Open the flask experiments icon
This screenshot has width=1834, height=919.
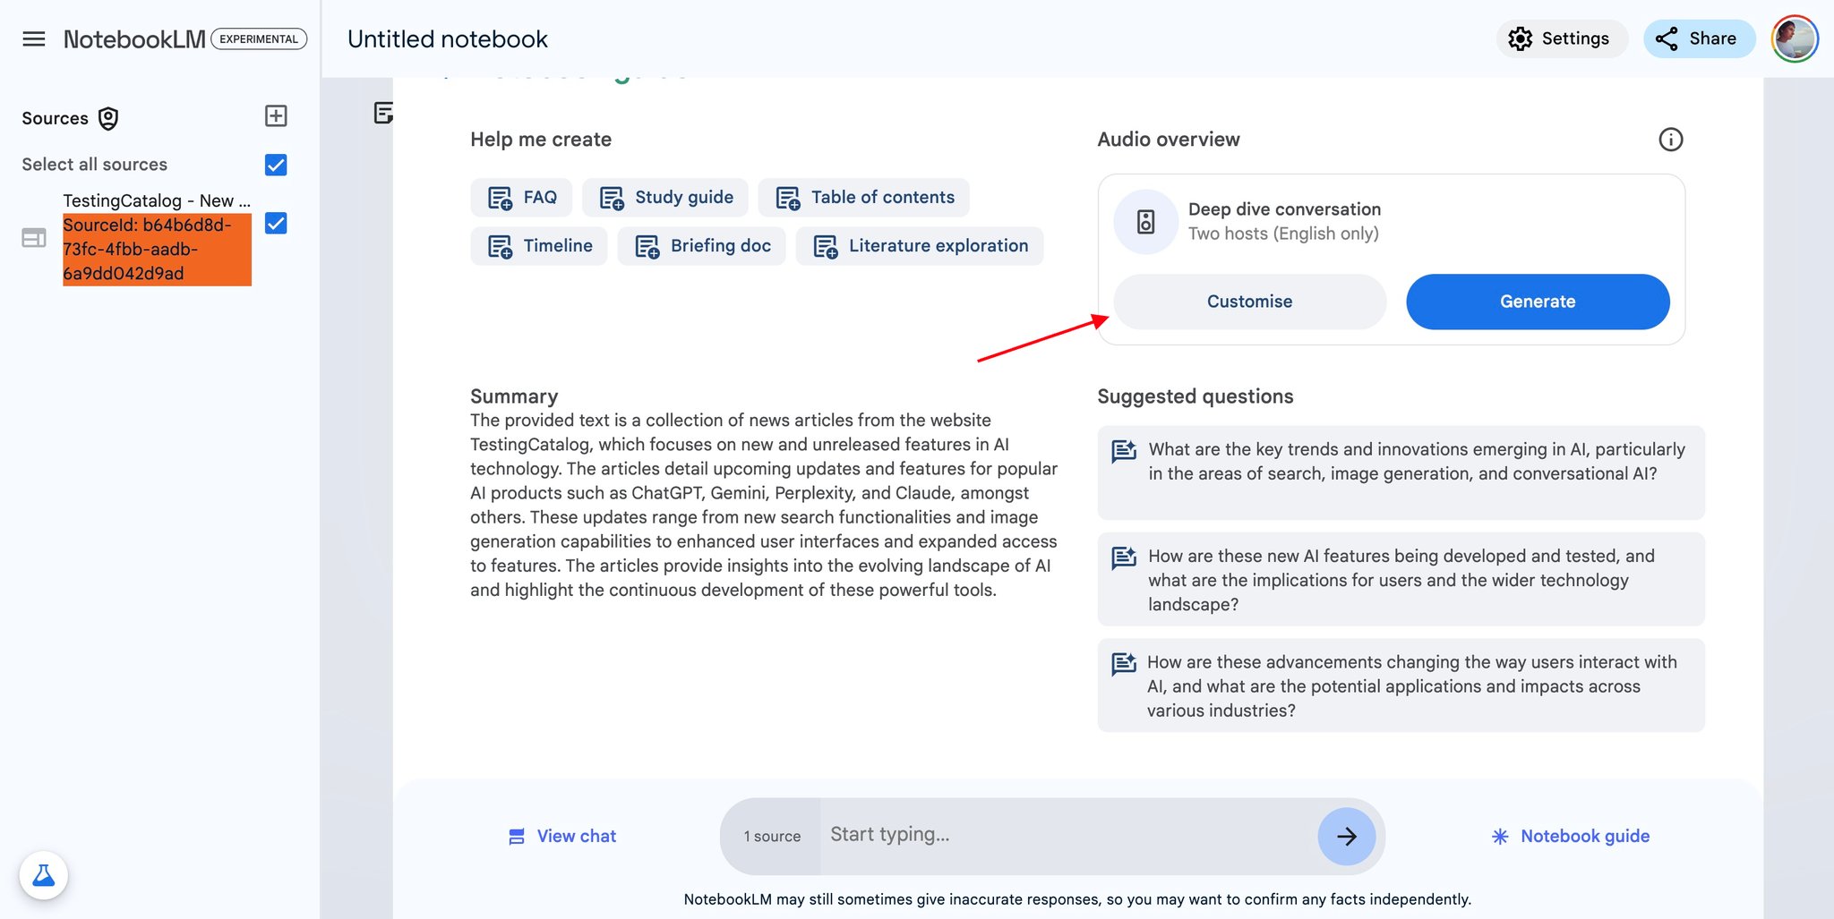click(x=44, y=875)
